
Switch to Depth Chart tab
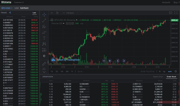pyautogui.click(x=158, y=77)
